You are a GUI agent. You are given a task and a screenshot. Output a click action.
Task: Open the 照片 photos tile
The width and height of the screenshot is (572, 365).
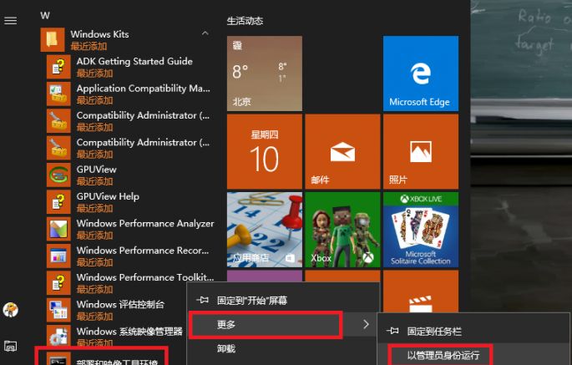[421, 151]
